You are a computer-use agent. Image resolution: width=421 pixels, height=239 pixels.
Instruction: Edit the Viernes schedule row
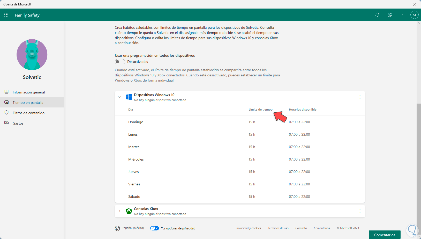point(240,184)
